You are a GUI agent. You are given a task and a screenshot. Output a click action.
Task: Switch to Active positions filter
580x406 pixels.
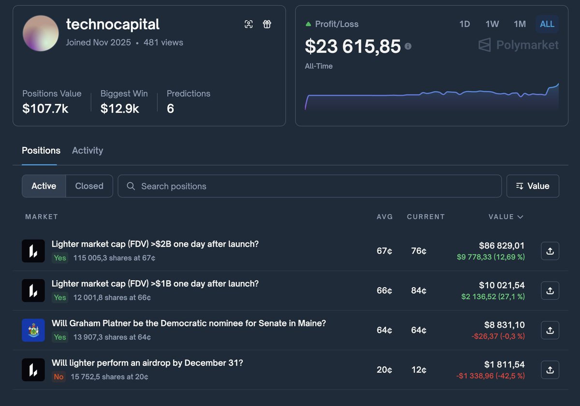(x=44, y=186)
